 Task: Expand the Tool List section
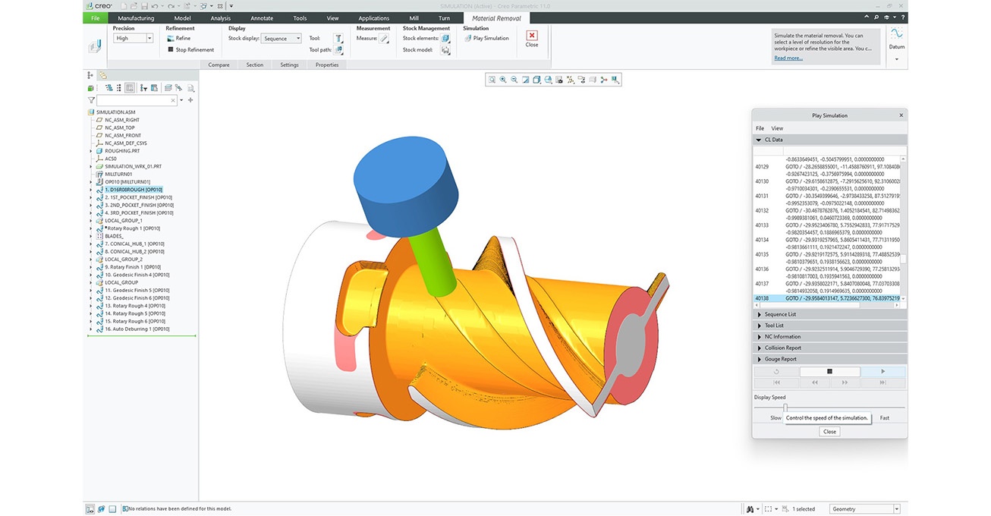click(x=829, y=326)
